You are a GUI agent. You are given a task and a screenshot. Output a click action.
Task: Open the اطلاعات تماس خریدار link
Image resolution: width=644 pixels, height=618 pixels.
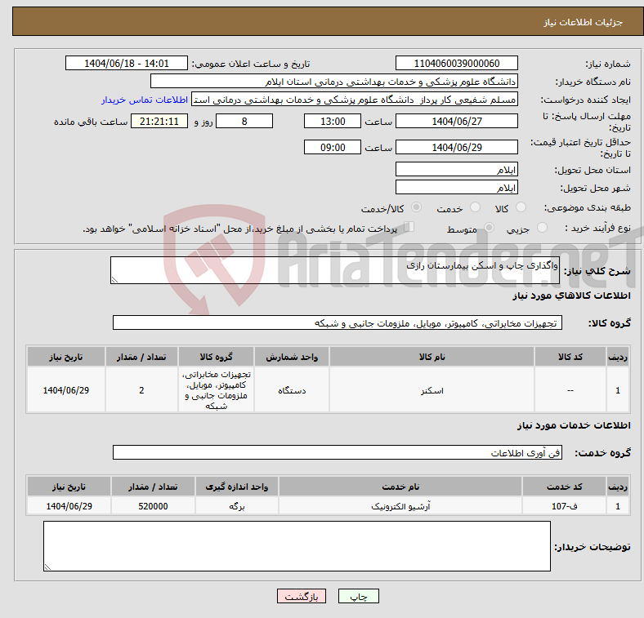[145, 100]
